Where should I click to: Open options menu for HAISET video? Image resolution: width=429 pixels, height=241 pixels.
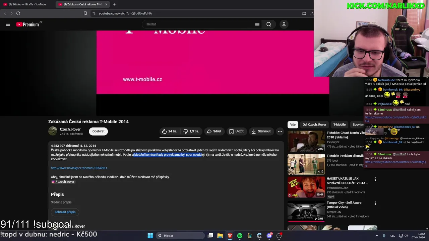coord(375,179)
